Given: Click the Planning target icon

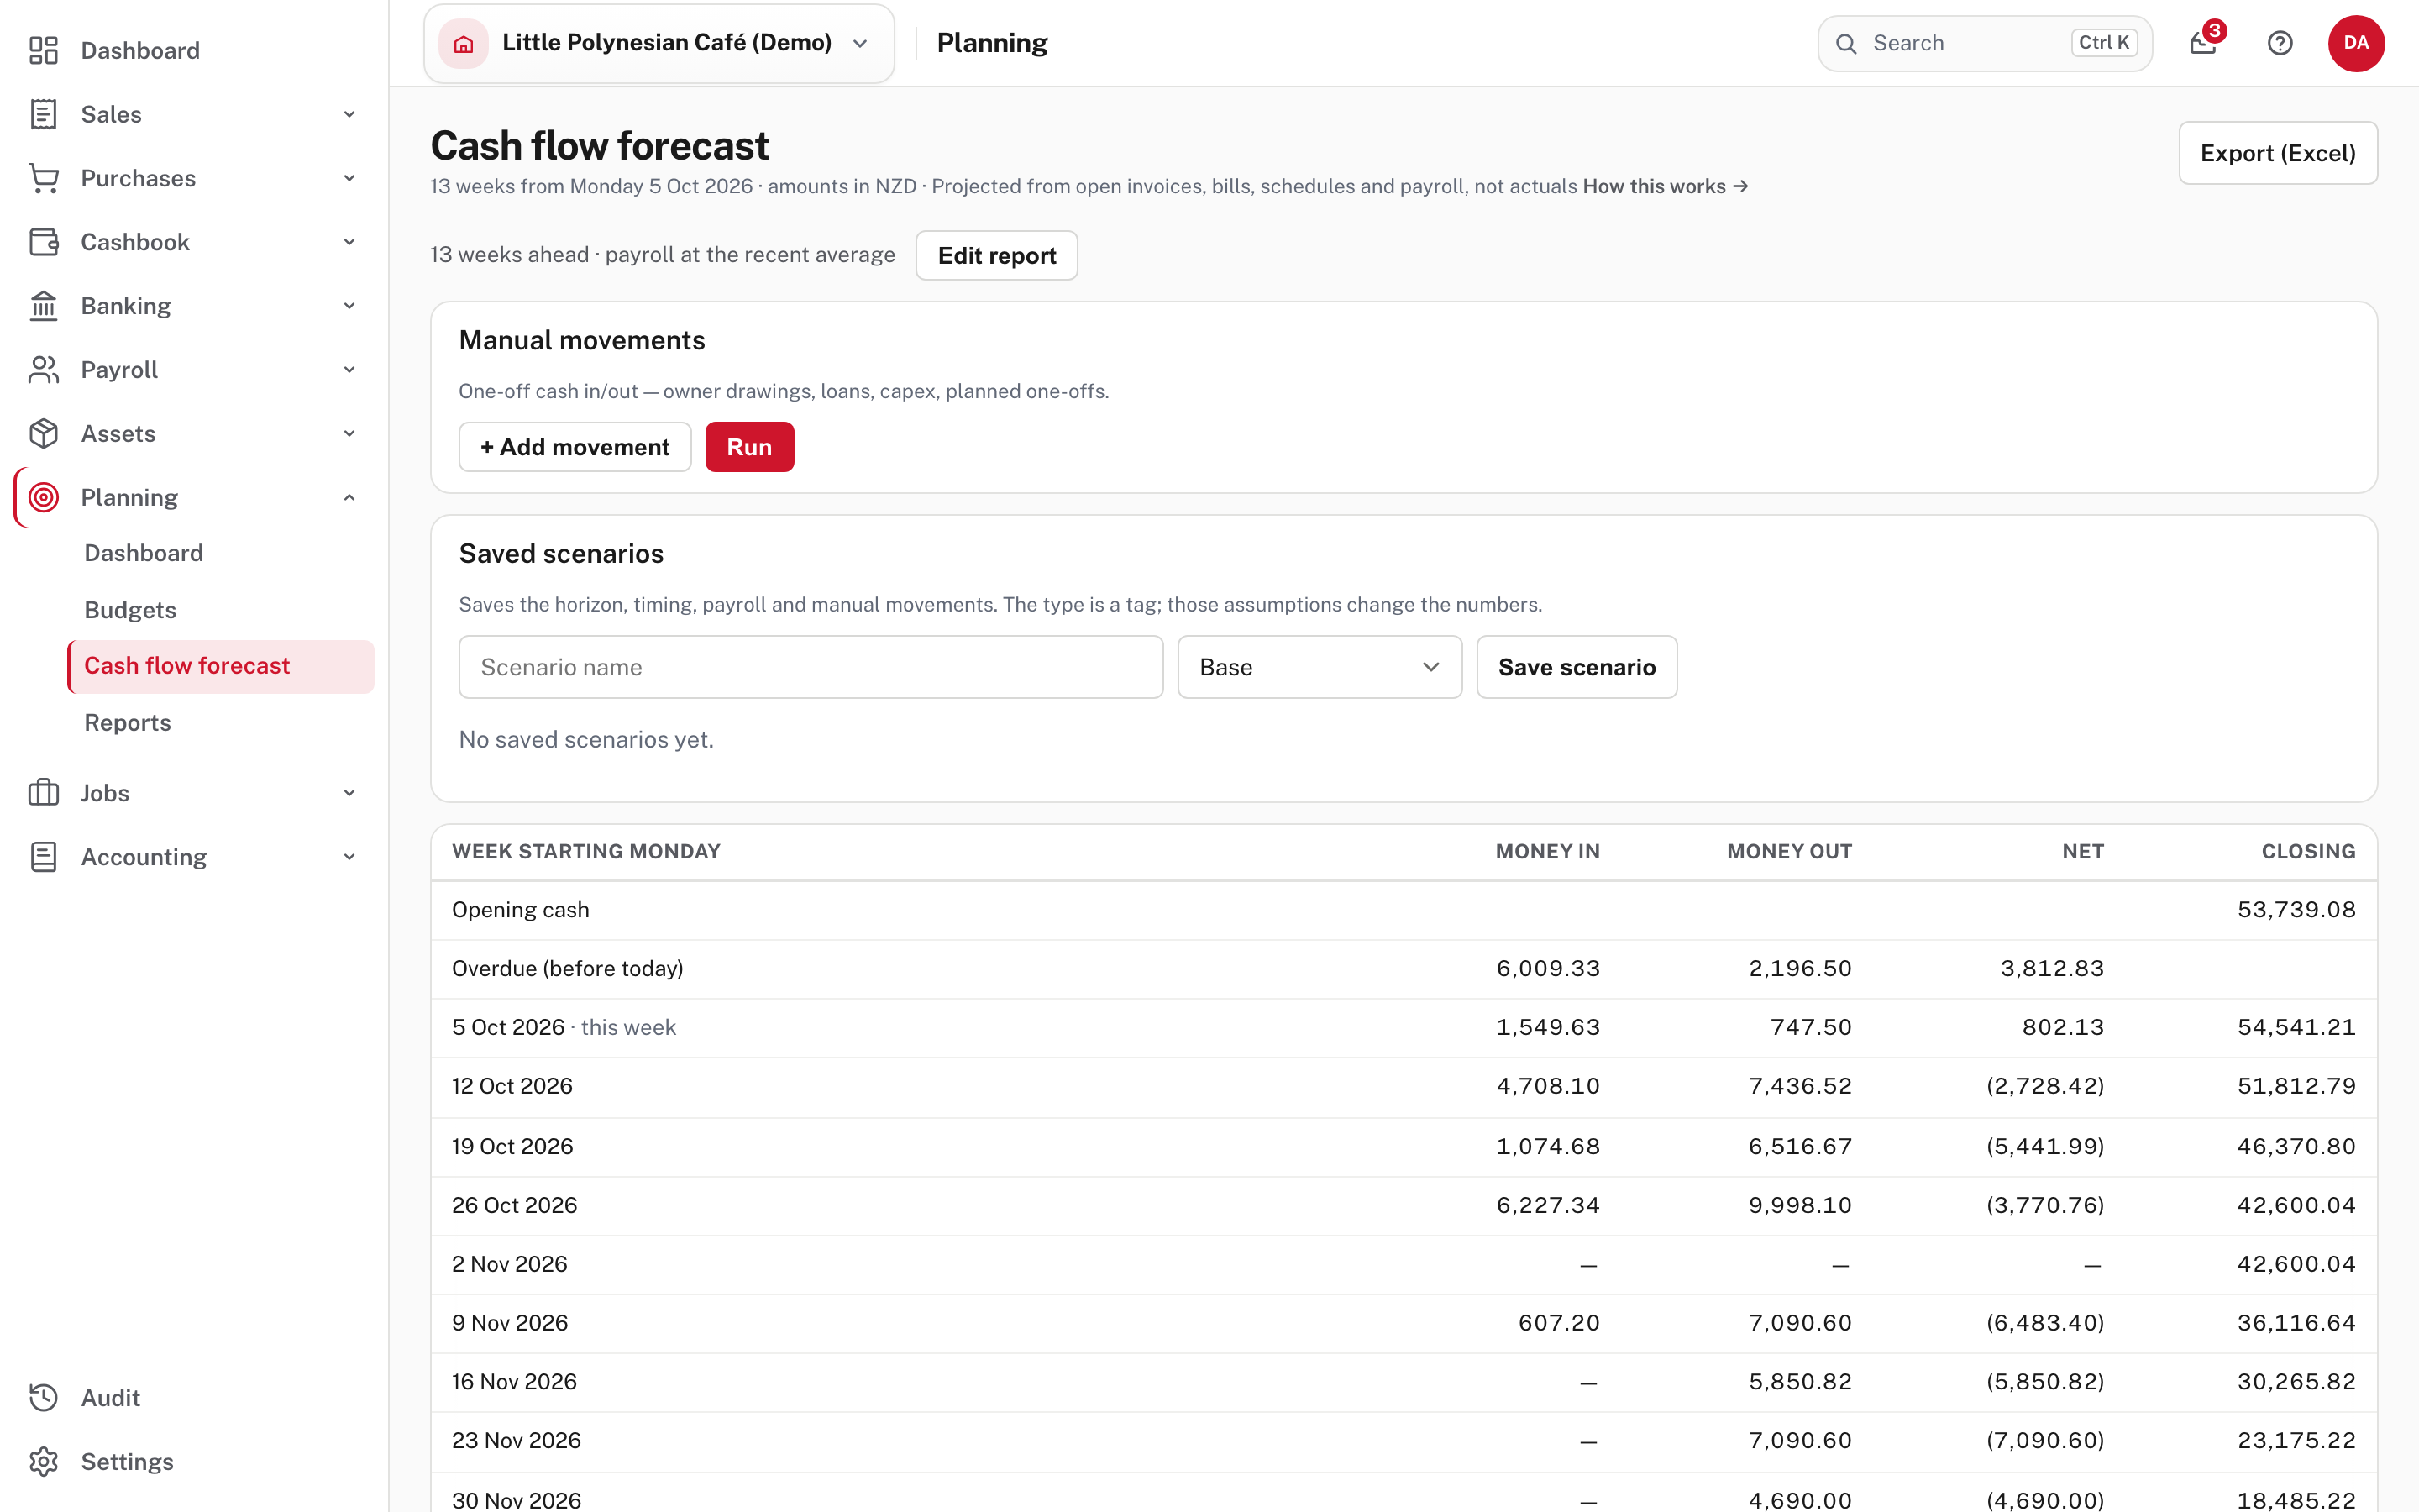Looking at the screenshot, I should [x=43, y=497].
